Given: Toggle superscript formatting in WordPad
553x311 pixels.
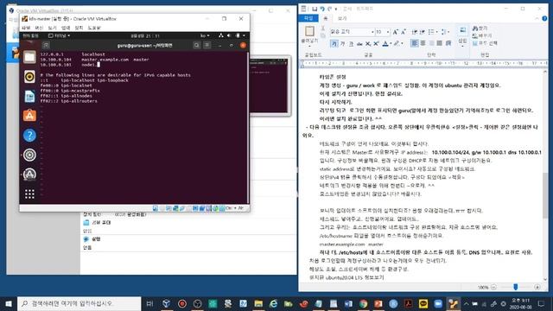Looking at the screenshot, I should pos(376,44).
